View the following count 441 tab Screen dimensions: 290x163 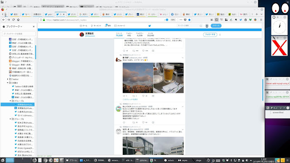click(x=129, y=34)
